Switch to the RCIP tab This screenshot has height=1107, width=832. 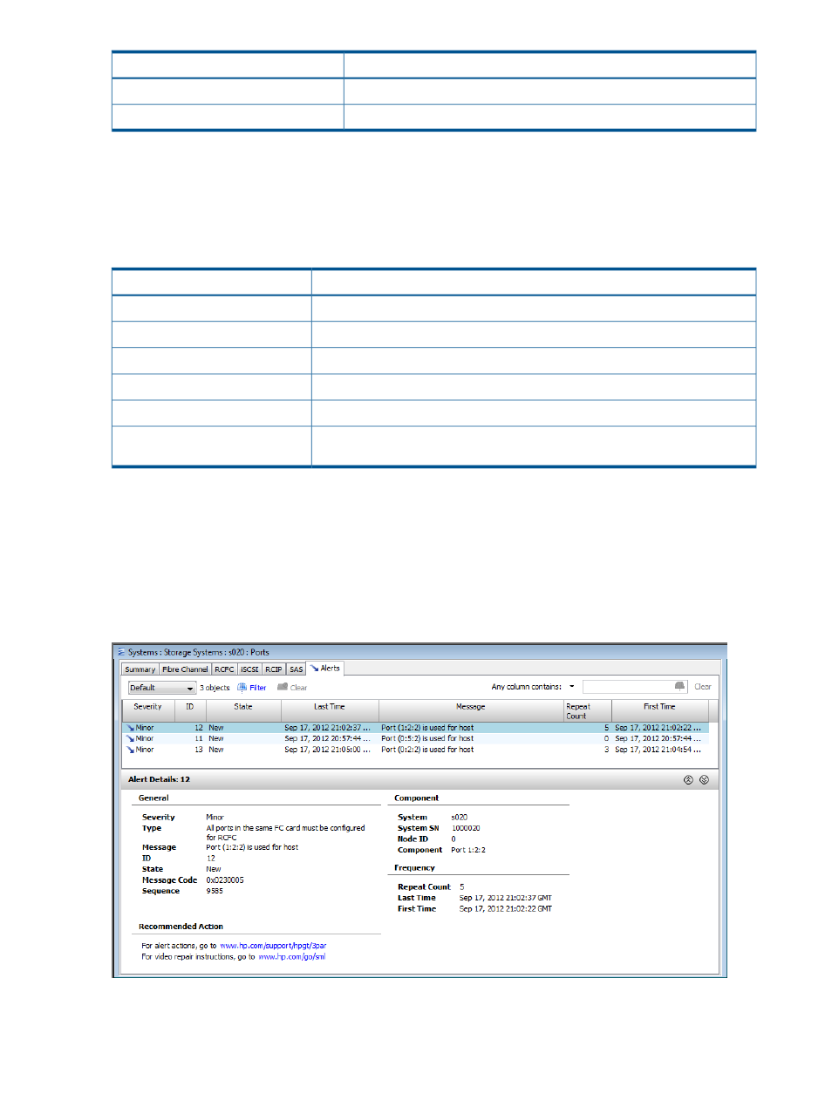point(273,669)
